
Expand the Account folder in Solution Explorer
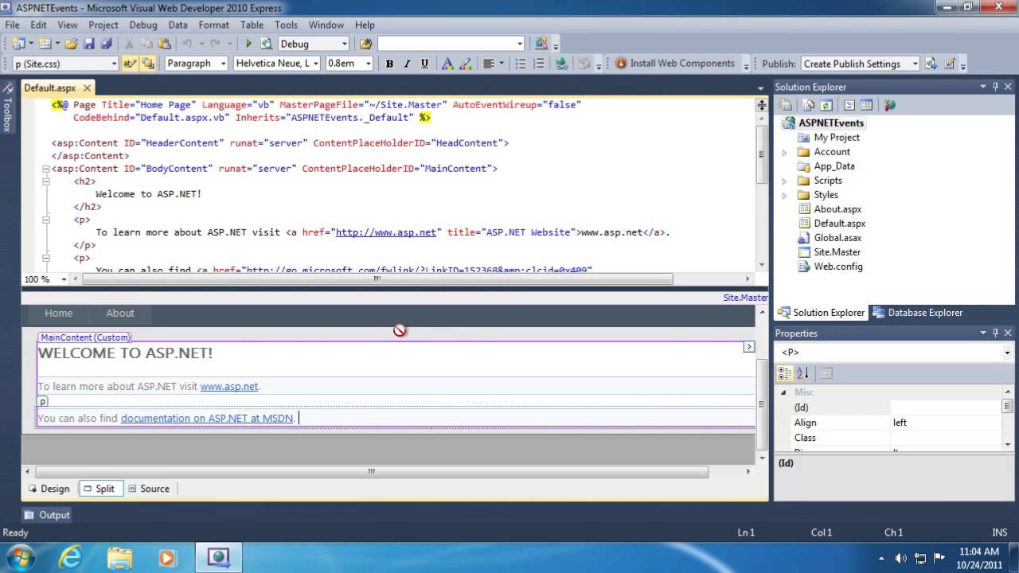coord(785,152)
